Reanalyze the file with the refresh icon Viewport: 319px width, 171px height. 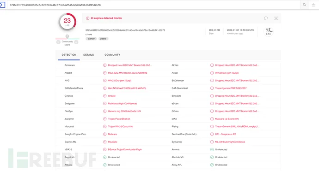tap(266, 18)
